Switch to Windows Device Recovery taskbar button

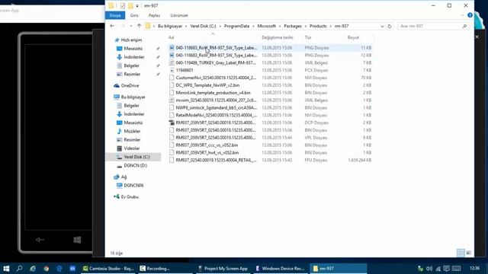(x=280, y=269)
